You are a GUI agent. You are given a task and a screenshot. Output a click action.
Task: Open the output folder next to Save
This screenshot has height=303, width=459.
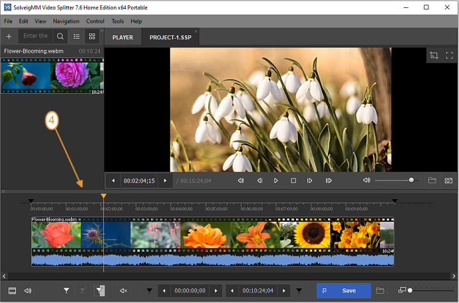(x=380, y=291)
